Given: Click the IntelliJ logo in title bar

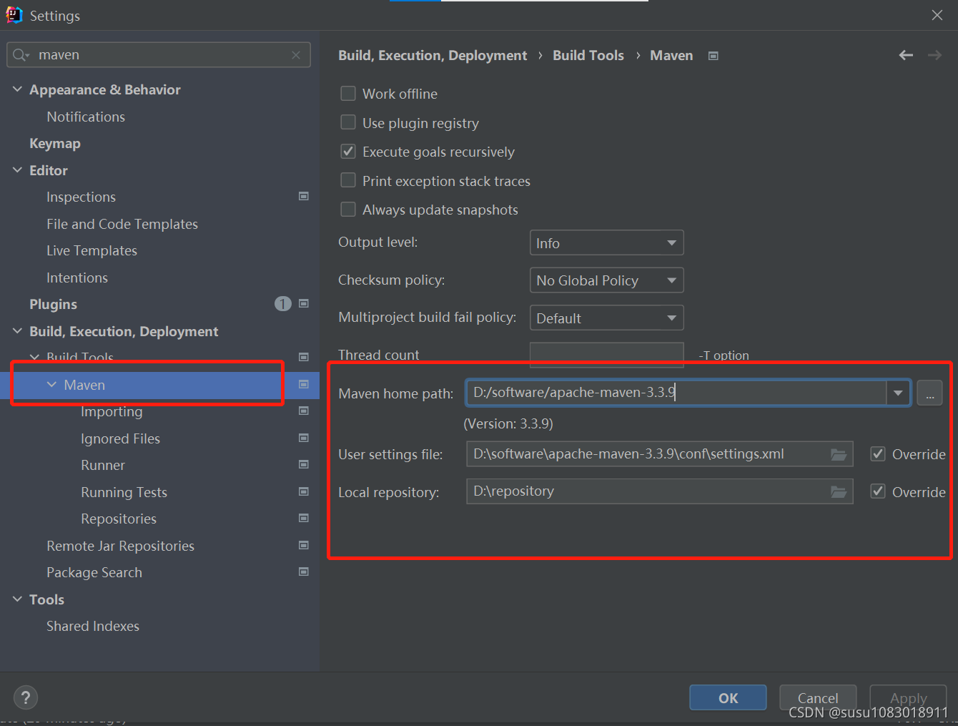Looking at the screenshot, I should [14, 15].
